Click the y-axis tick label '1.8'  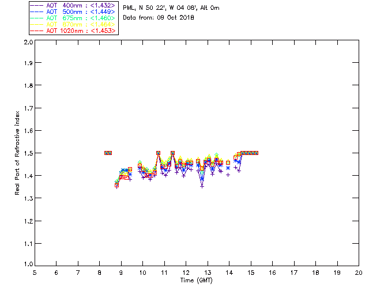pos(28,85)
